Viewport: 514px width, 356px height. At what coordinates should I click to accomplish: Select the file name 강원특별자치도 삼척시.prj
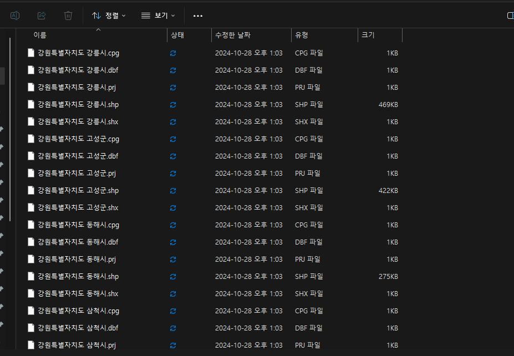pyautogui.click(x=77, y=345)
